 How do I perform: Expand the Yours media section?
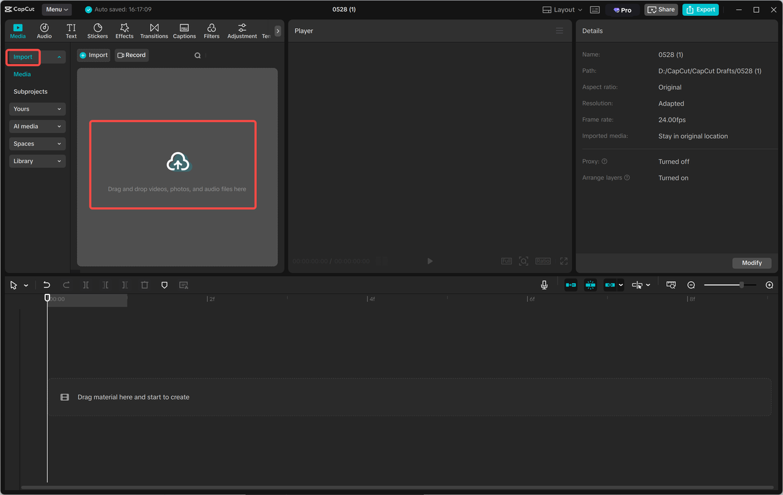coord(37,109)
